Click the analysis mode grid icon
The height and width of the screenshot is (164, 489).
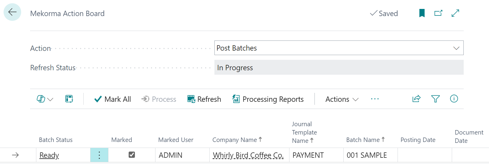coord(69,99)
